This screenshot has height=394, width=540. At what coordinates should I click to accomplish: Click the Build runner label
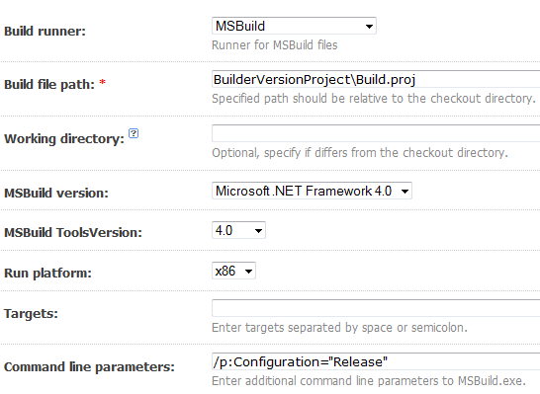pos(45,32)
